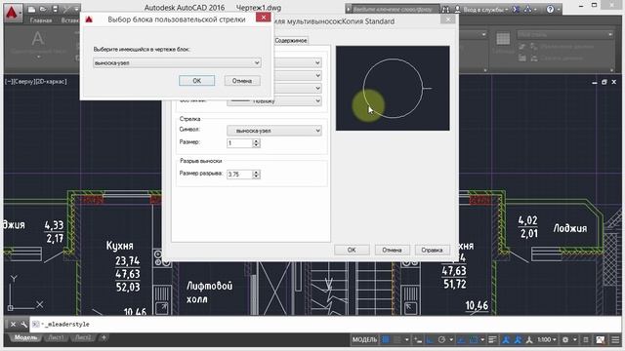Click the Save icon in quick access toolbar
This screenshot has width=625, height=351.
point(55,9)
